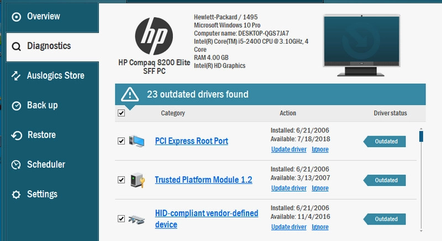
Task: Click the Diagnostics magnifier icon
Action: tap(17, 46)
